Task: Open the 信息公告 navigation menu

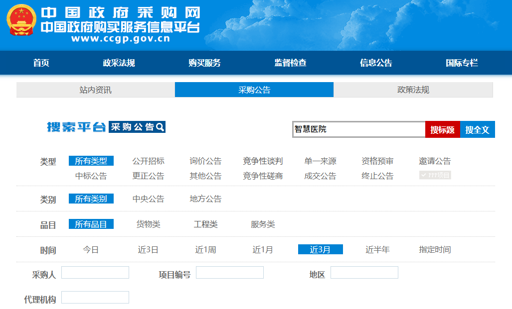Action: (374, 63)
